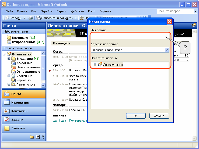Switch to Контакты navigation pane
Screen dimensions: 199x149
(x=24, y=111)
